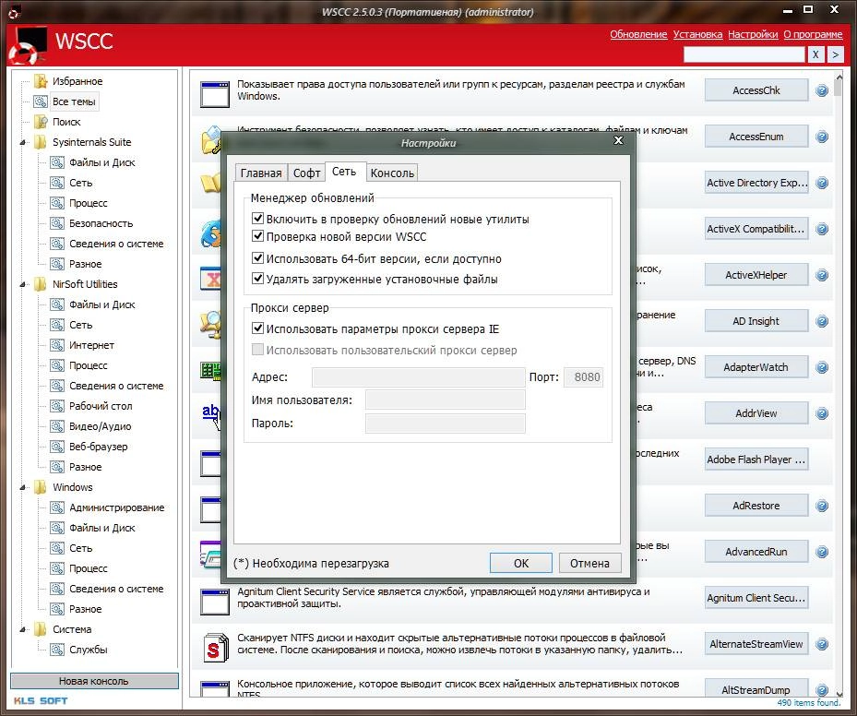Toggle 'Включить в проверку обновлений новые утилиты'

coord(257,219)
